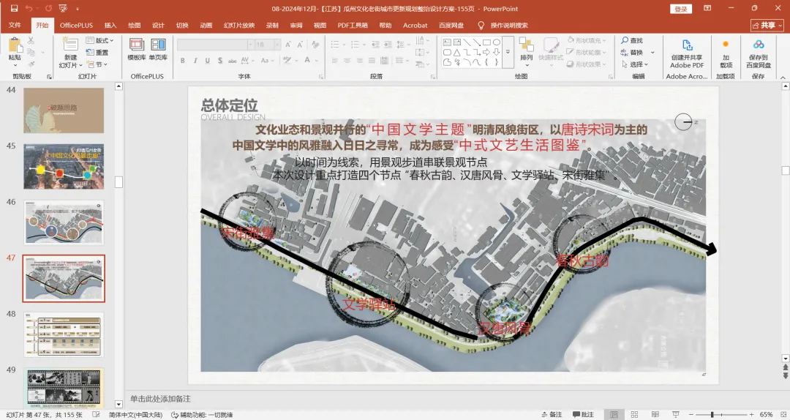Click Shape Effects (形状效果) button
The image size is (790, 420).
pos(587,64)
